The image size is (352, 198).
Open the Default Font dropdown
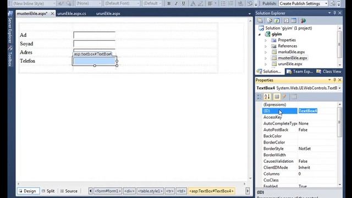(138, 3)
